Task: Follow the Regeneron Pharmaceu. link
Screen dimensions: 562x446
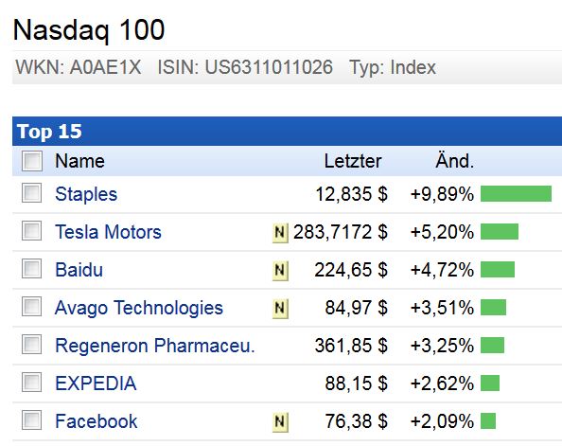Action: [x=155, y=346]
